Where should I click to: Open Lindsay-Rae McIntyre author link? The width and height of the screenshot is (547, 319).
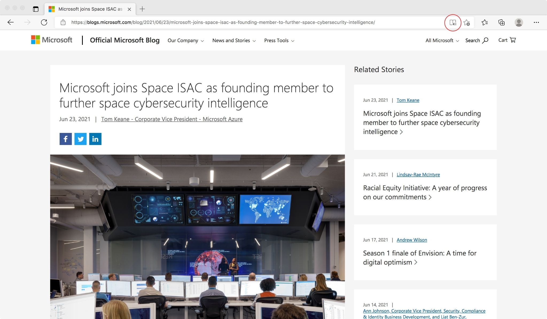418,175
